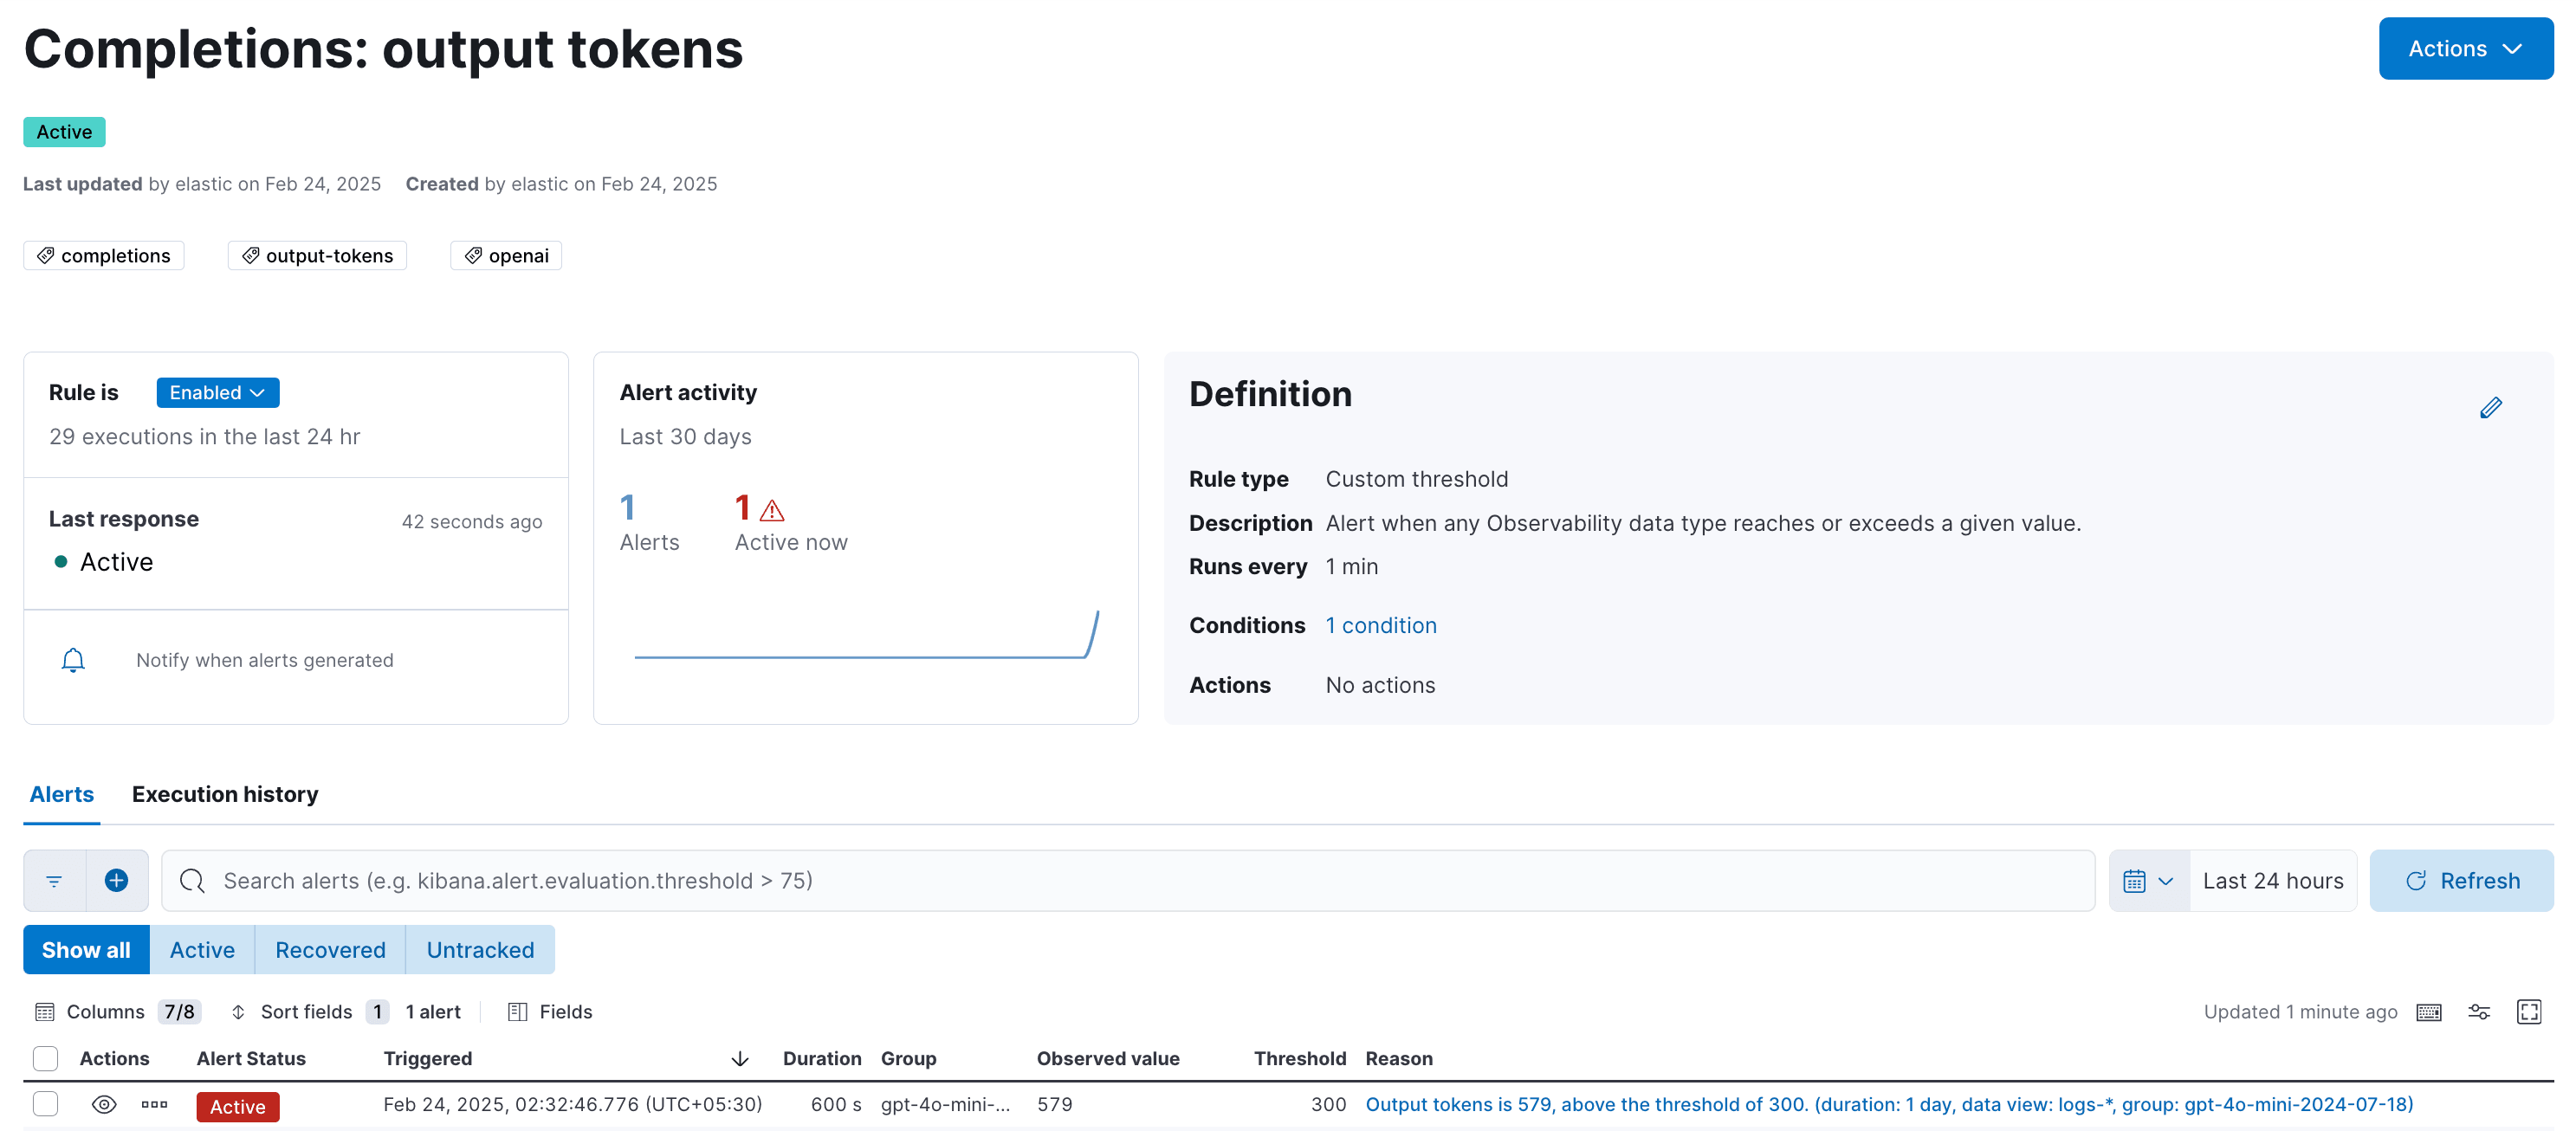The width and height of the screenshot is (2576, 1131).
Task: Switch to the Execution history tab
Action: [224, 794]
